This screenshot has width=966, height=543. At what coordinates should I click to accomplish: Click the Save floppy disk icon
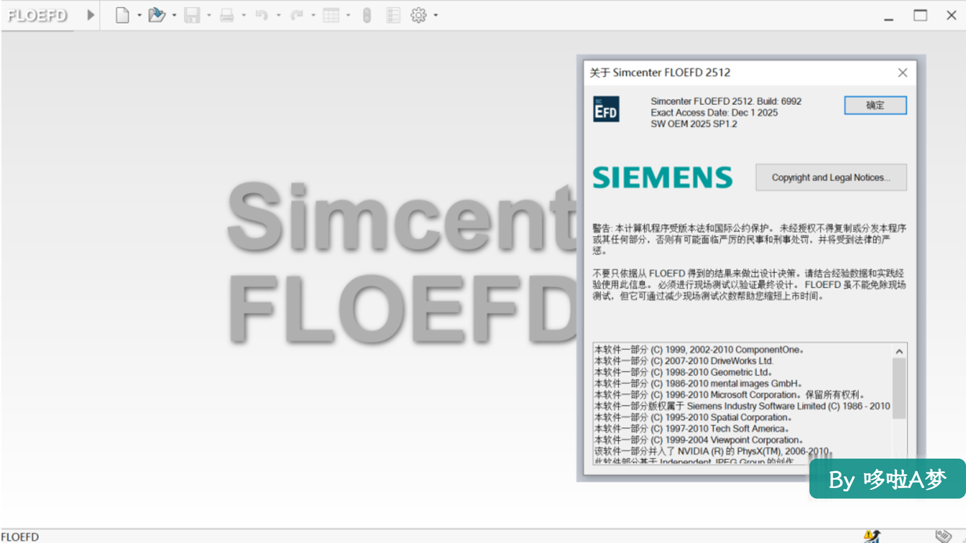[192, 15]
